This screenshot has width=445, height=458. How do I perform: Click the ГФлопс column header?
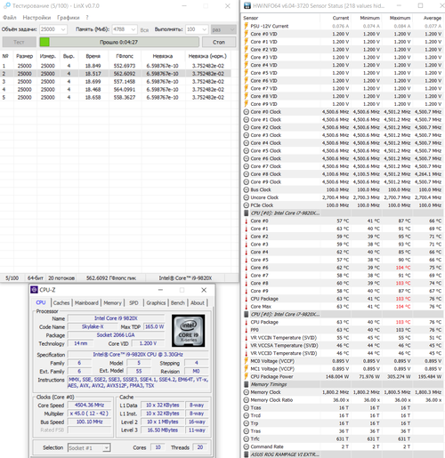125,56
